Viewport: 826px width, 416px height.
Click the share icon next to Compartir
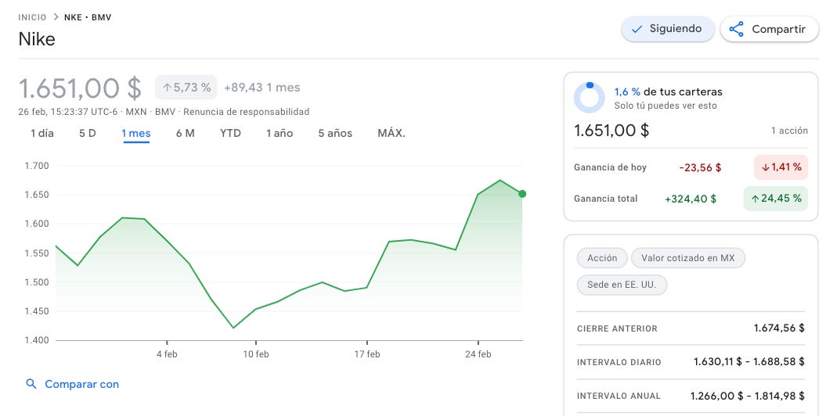point(737,29)
